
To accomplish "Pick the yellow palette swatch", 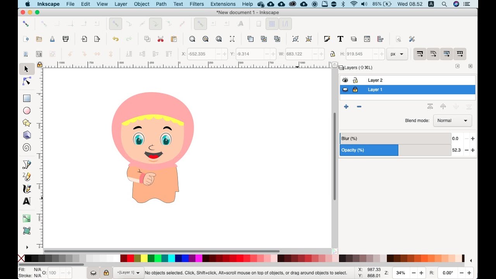I will point(144,258).
